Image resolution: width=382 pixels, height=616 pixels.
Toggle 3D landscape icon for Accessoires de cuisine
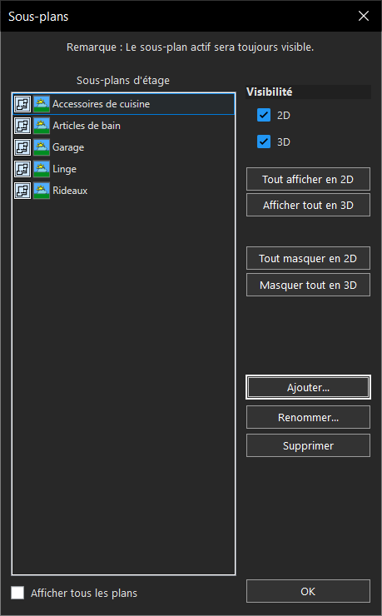coord(42,104)
